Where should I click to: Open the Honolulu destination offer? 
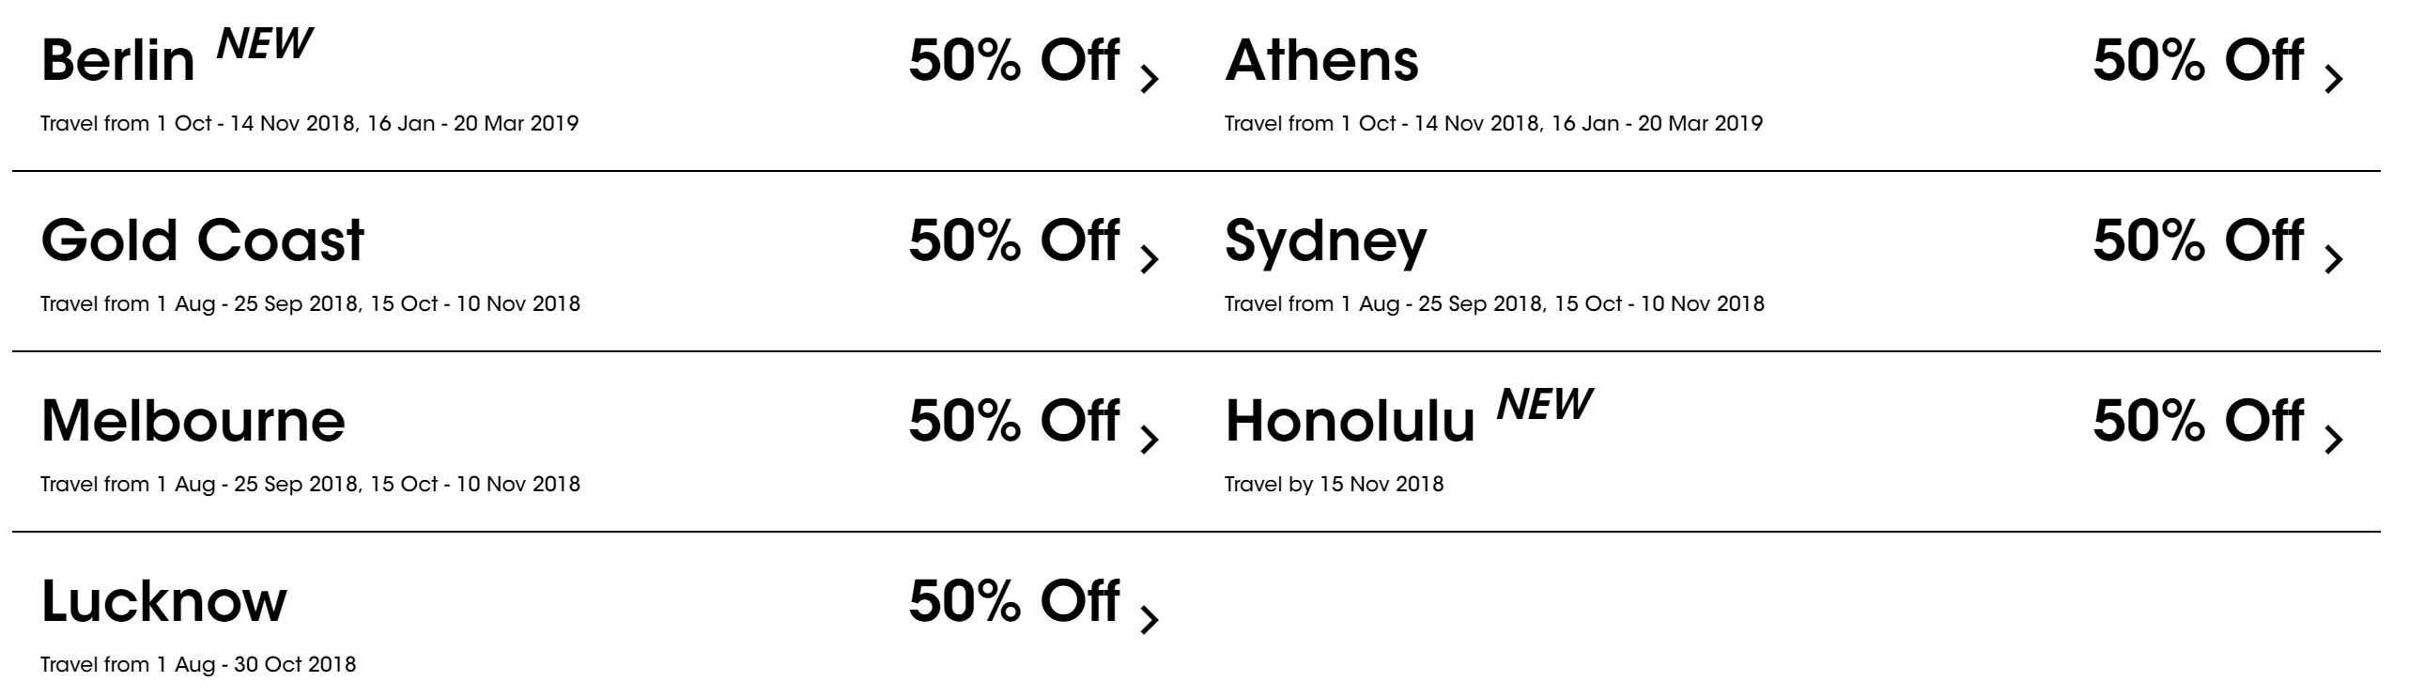tap(1350, 422)
